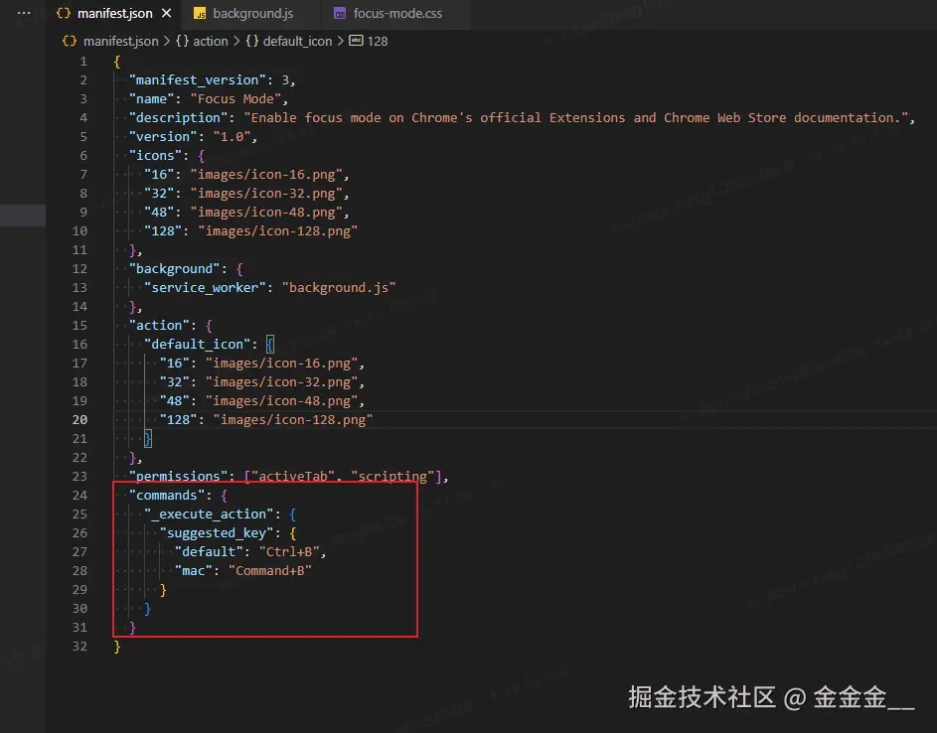Click the "_execute_action" key
937x733 pixels.
[x=209, y=513]
